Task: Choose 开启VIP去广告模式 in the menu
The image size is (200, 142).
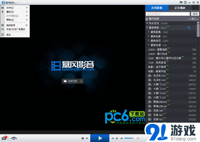Action: 15,29
